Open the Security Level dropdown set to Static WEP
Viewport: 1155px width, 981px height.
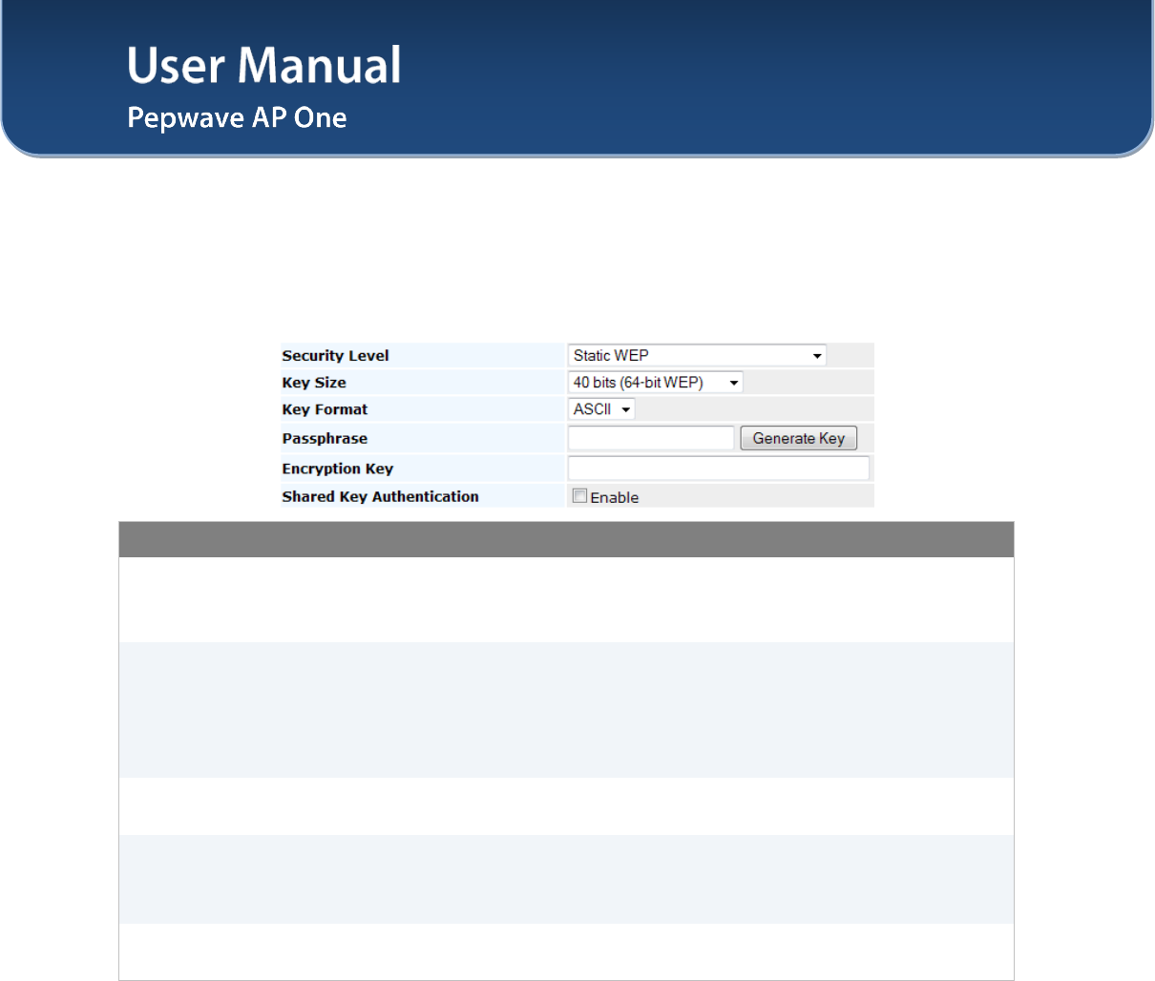697,356
